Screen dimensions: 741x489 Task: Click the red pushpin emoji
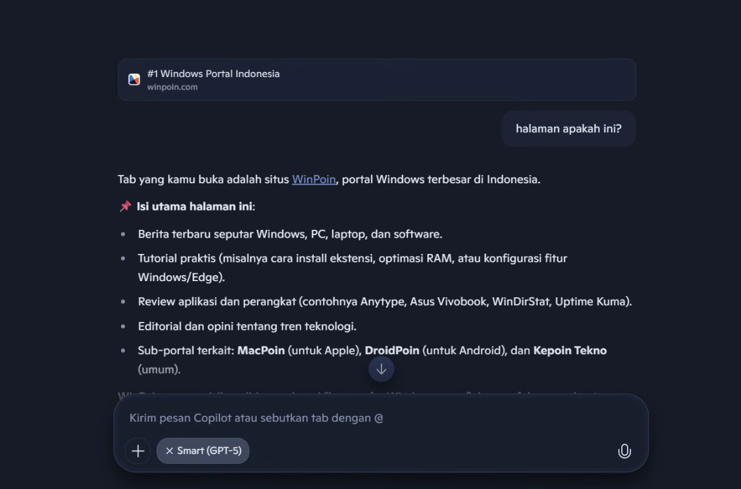[x=126, y=207]
